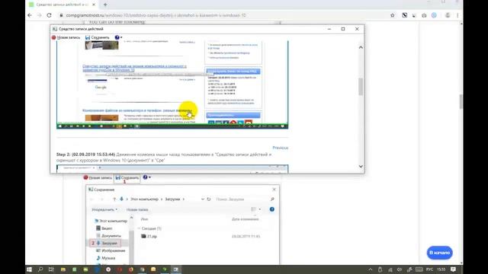Click the taskbar clock
488x274 pixels.
click(x=441, y=269)
